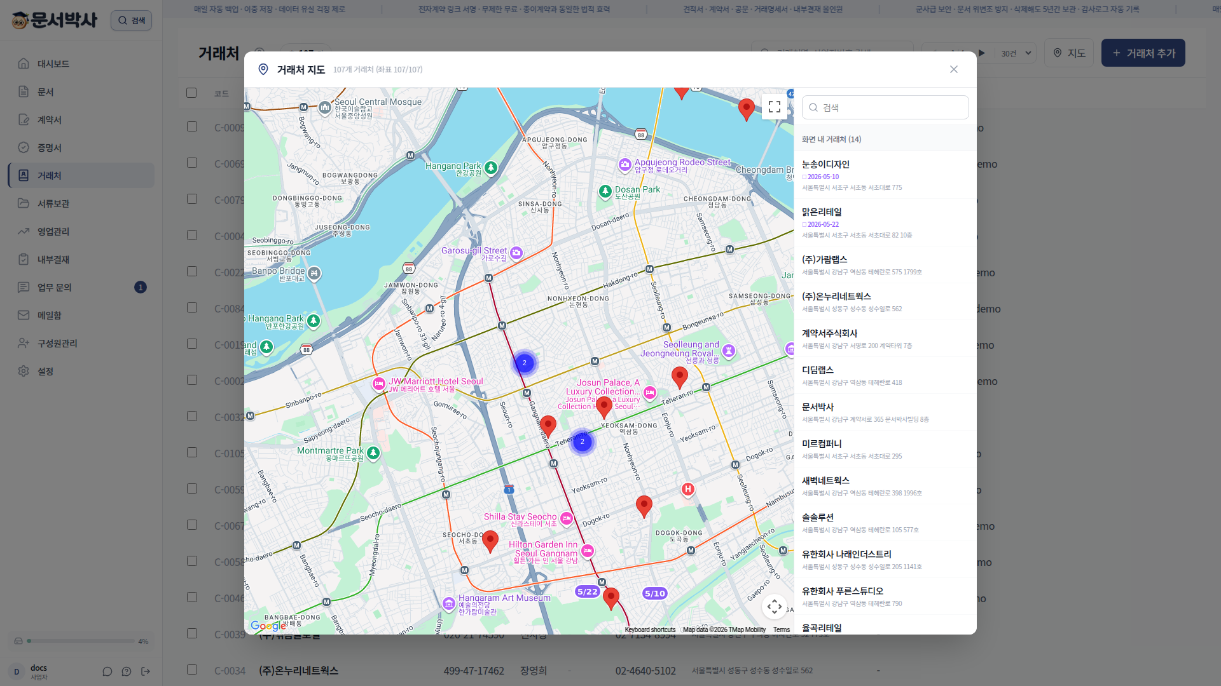Open the 30건 page-size dropdown
Screen dimensions: 1221x686
1016,53
